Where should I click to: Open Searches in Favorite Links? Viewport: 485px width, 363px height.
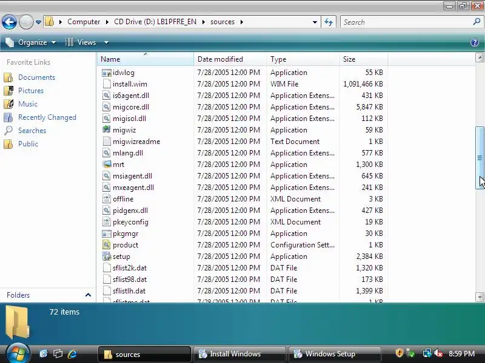pos(32,131)
